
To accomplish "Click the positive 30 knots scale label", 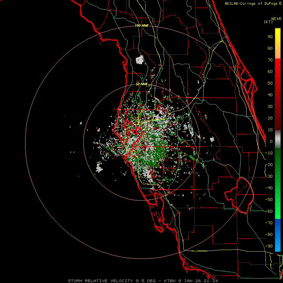I will pyautogui.click(x=270, y=107).
